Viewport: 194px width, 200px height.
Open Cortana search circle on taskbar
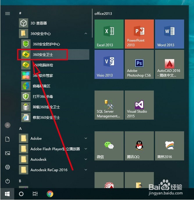(x=21, y=194)
